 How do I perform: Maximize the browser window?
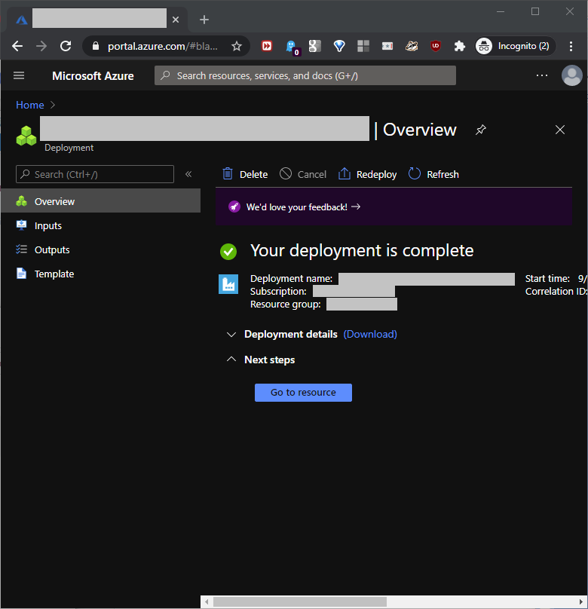click(535, 11)
